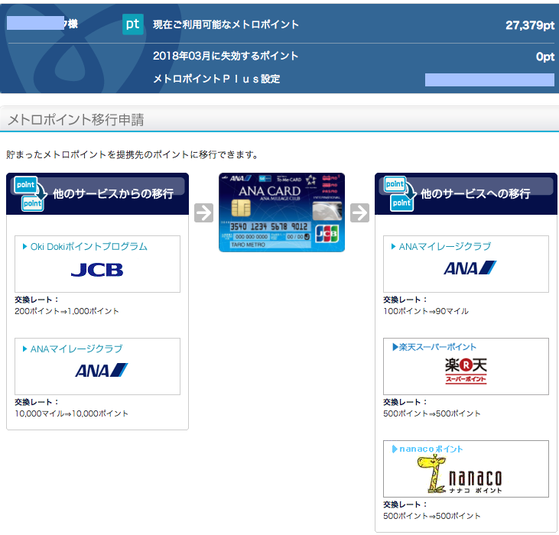Click the 貯まったメトロポイント description sentence
Screen dimensions: 559x535
pos(132,154)
